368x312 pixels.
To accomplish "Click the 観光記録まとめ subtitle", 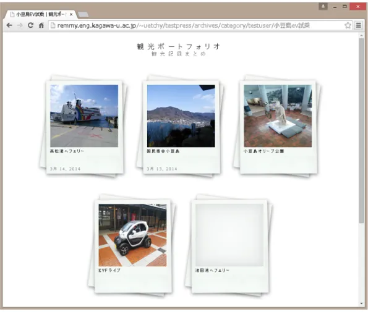I will (x=179, y=54).
